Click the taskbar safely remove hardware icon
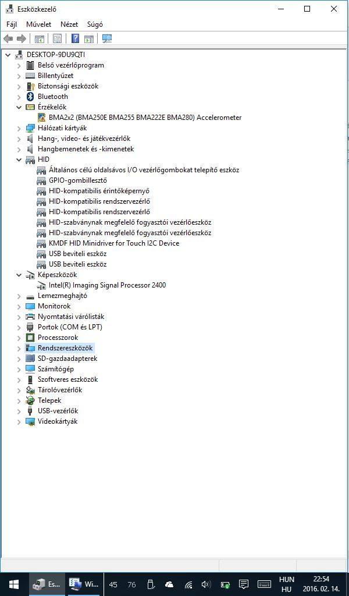Image resolution: width=349 pixels, height=596 pixels. (151, 584)
